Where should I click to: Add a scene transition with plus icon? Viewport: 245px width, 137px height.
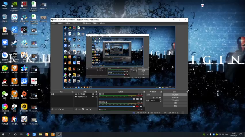[x=153, y=97]
